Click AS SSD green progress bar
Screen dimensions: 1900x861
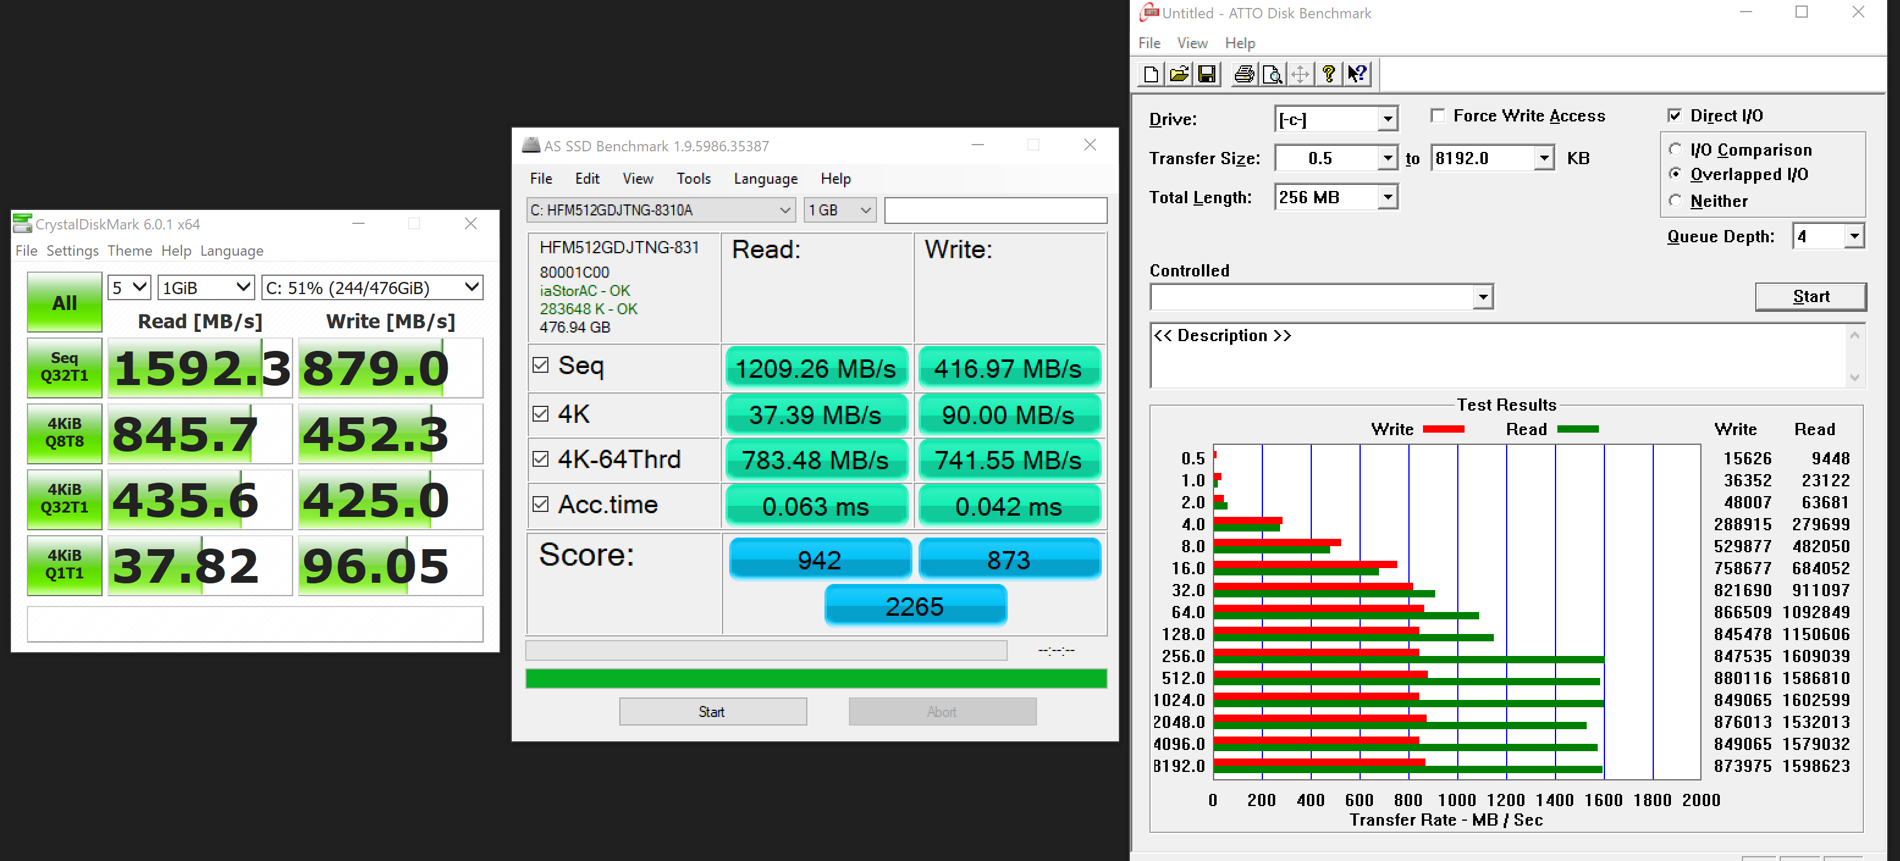point(816,678)
